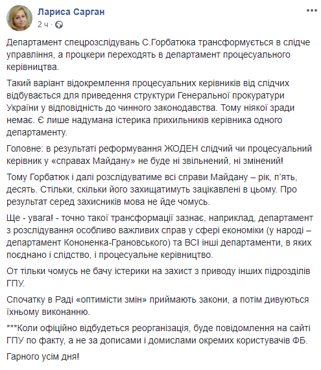Screen dimensions: 321x370
Task: Click the paragraph starting 'Департамент спецрозслідувань'
Action: pyautogui.click(x=158, y=54)
